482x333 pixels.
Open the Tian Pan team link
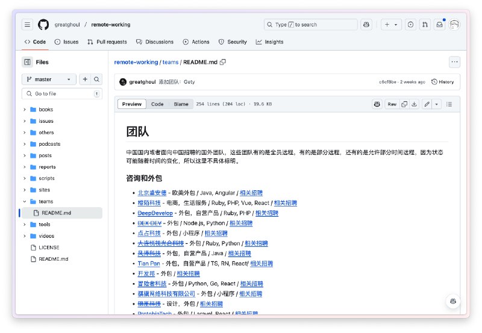point(149,264)
